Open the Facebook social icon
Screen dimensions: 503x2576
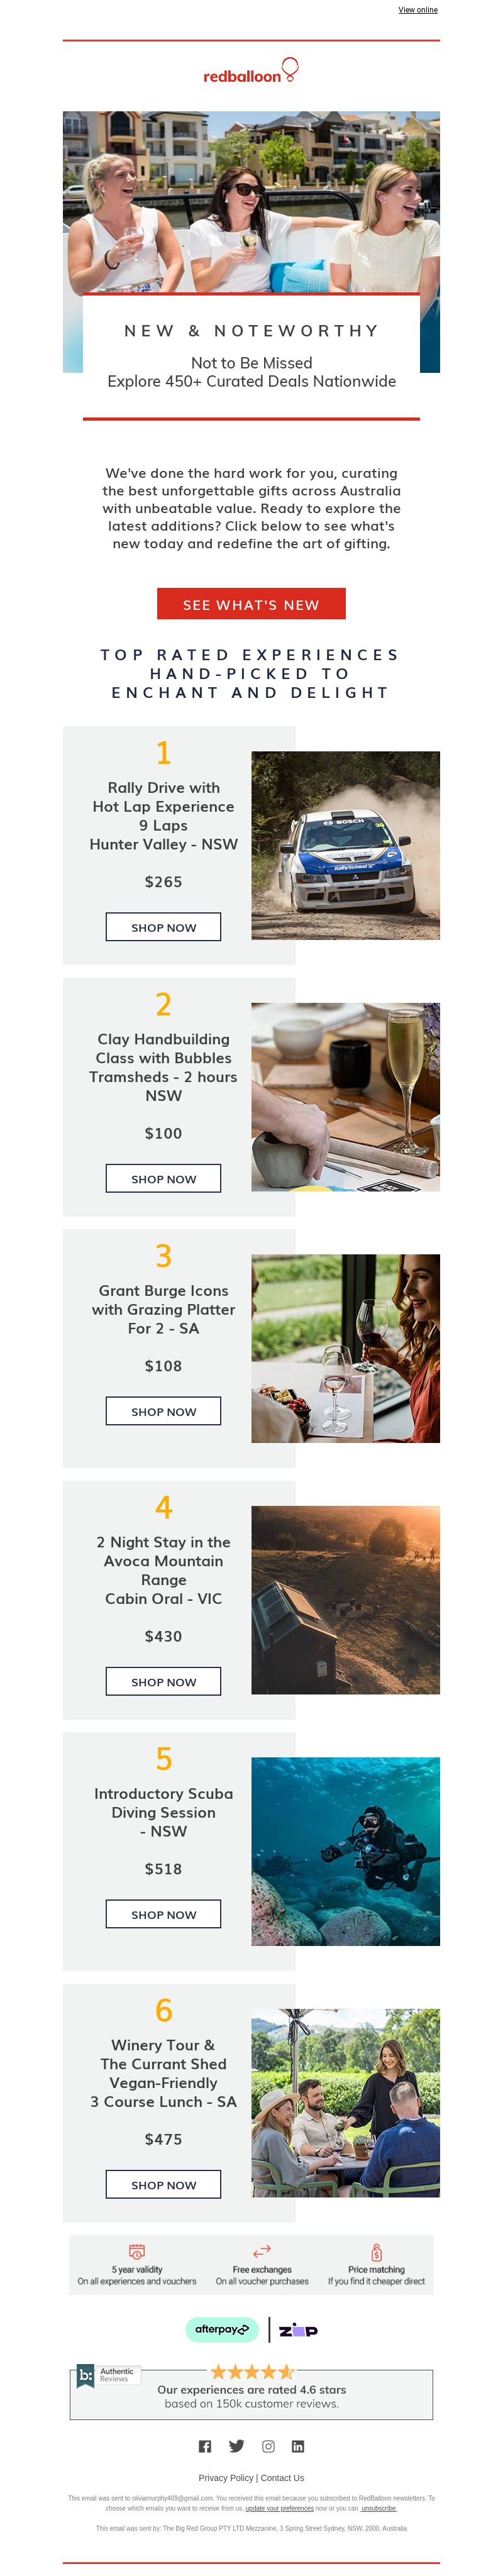[x=205, y=2446]
